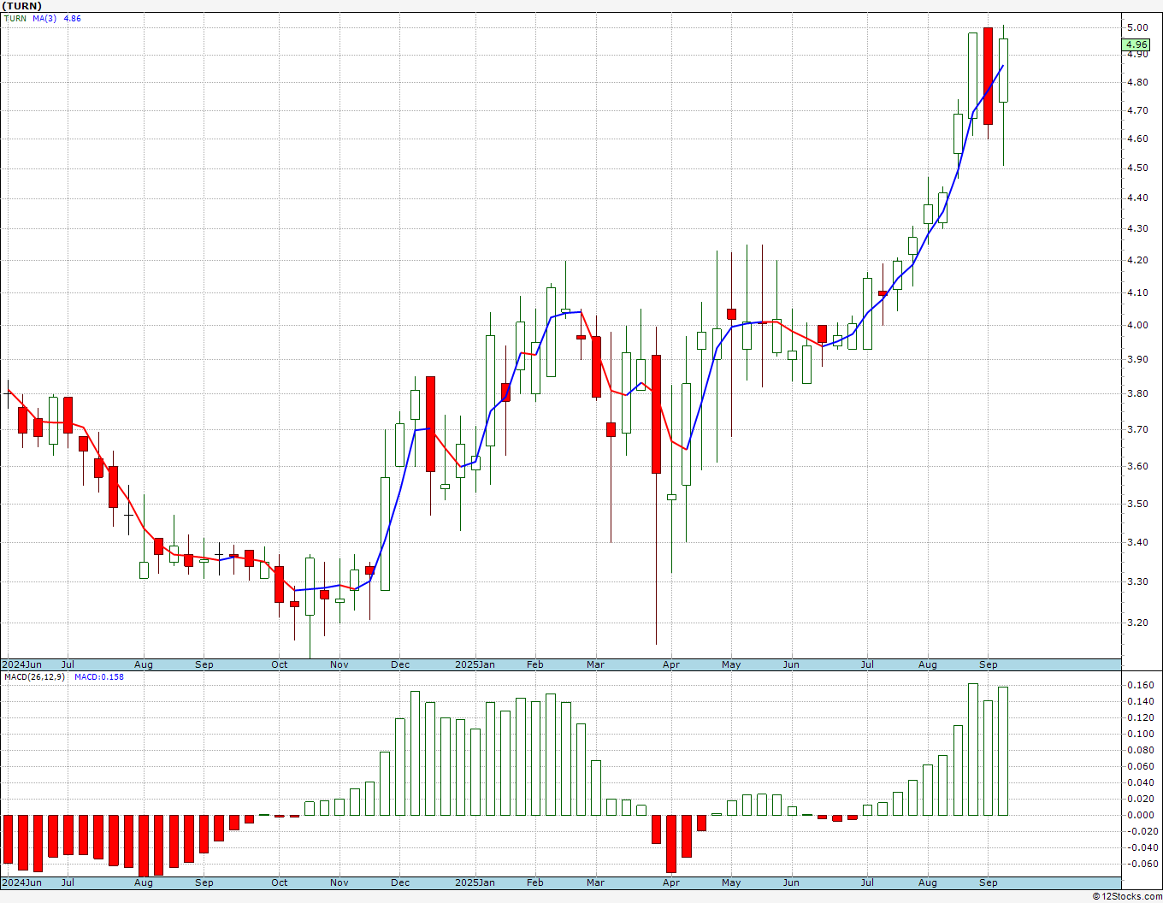The height and width of the screenshot is (903, 1163).
Task: Click the 4.50 price axis label
Action: tap(1137, 168)
